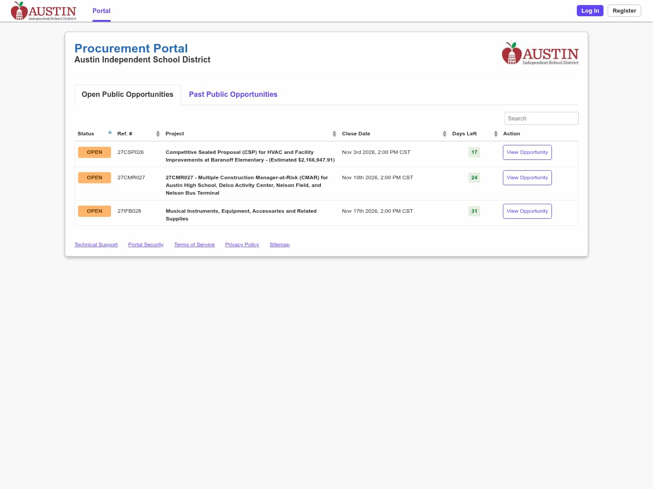653x489 pixels.
Task: Click the 31 days left badge
Action: tap(474, 211)
